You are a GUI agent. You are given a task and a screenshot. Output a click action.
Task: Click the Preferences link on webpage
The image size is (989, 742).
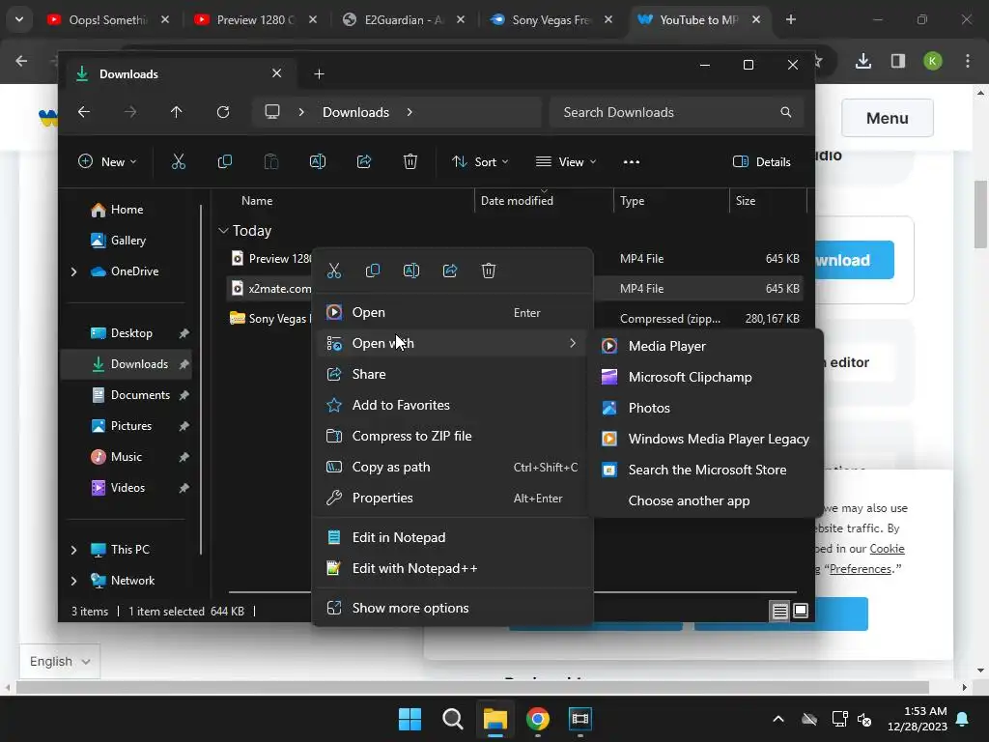pyautogui.click(x=861, y=569)
